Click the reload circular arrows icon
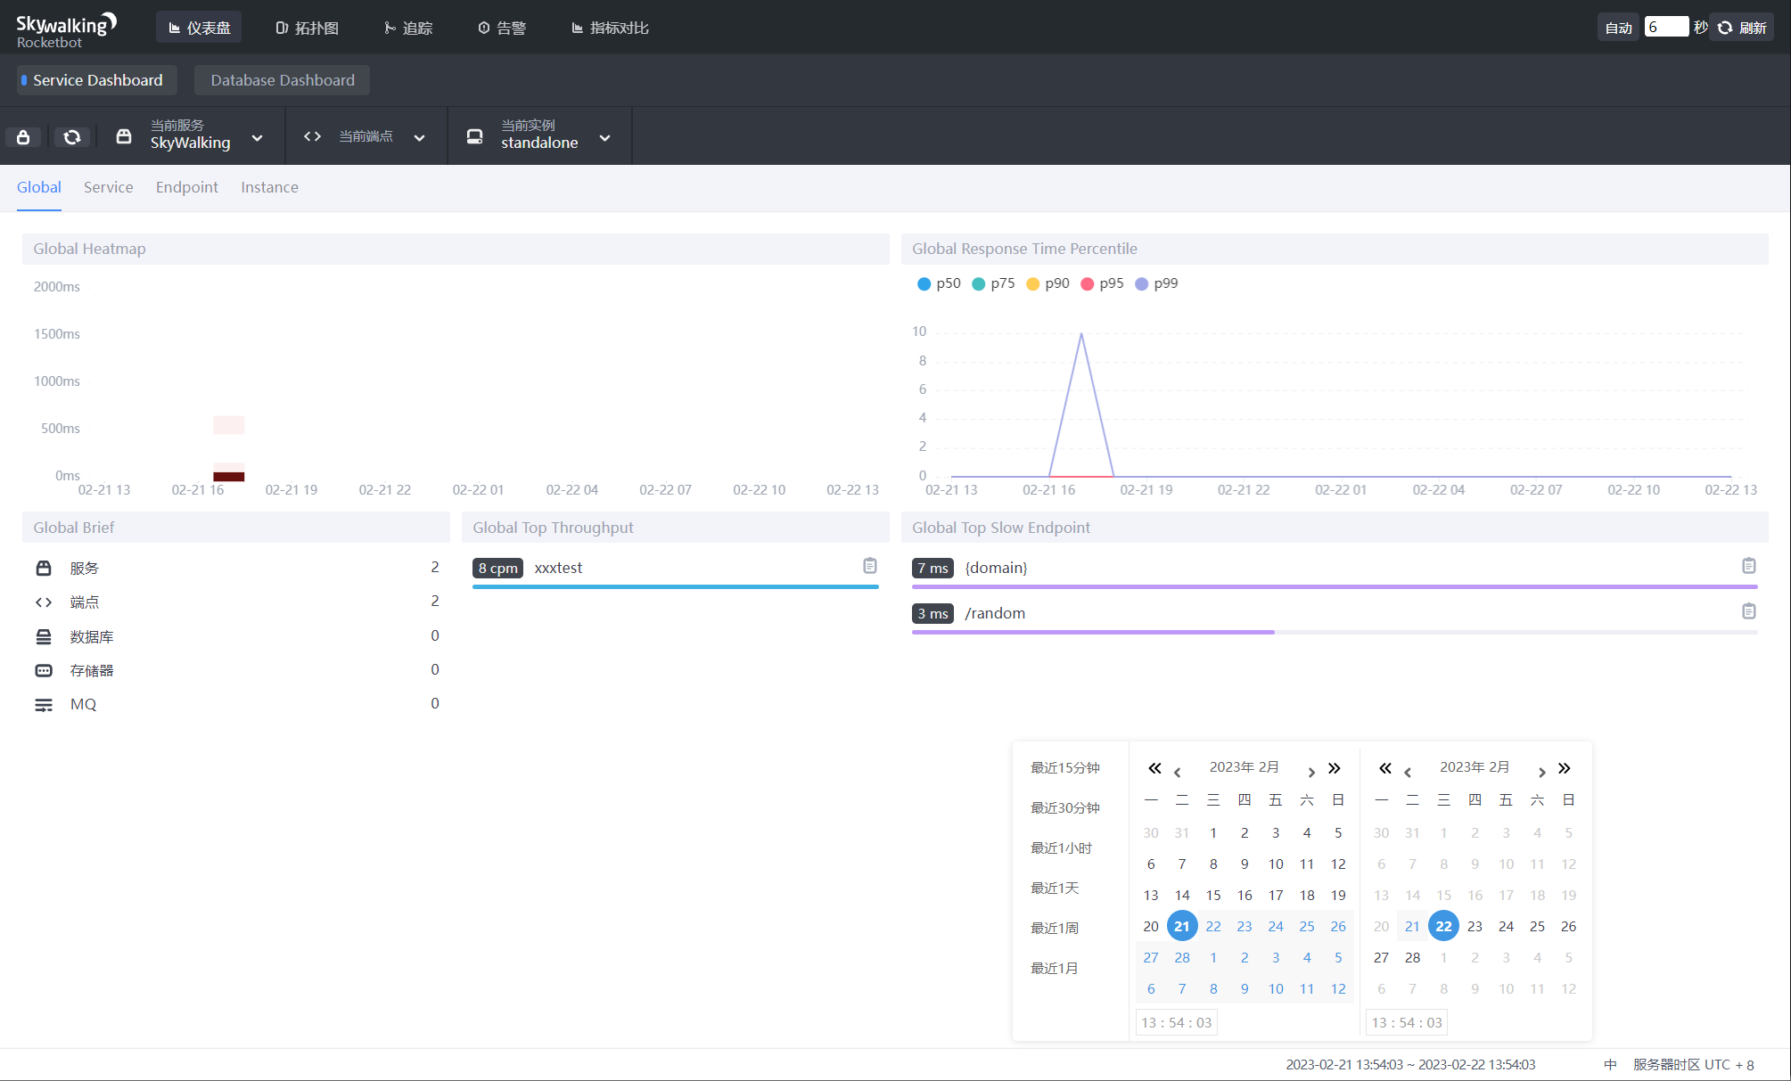 72,136
